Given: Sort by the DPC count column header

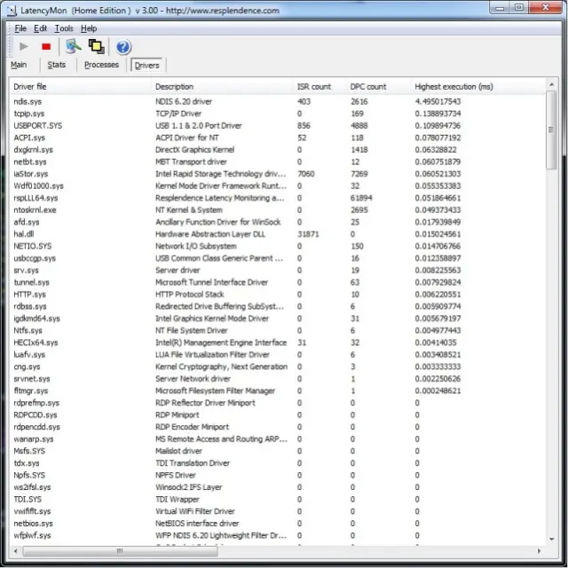Looking at the screenshot, I should click(x=368, y=87).
